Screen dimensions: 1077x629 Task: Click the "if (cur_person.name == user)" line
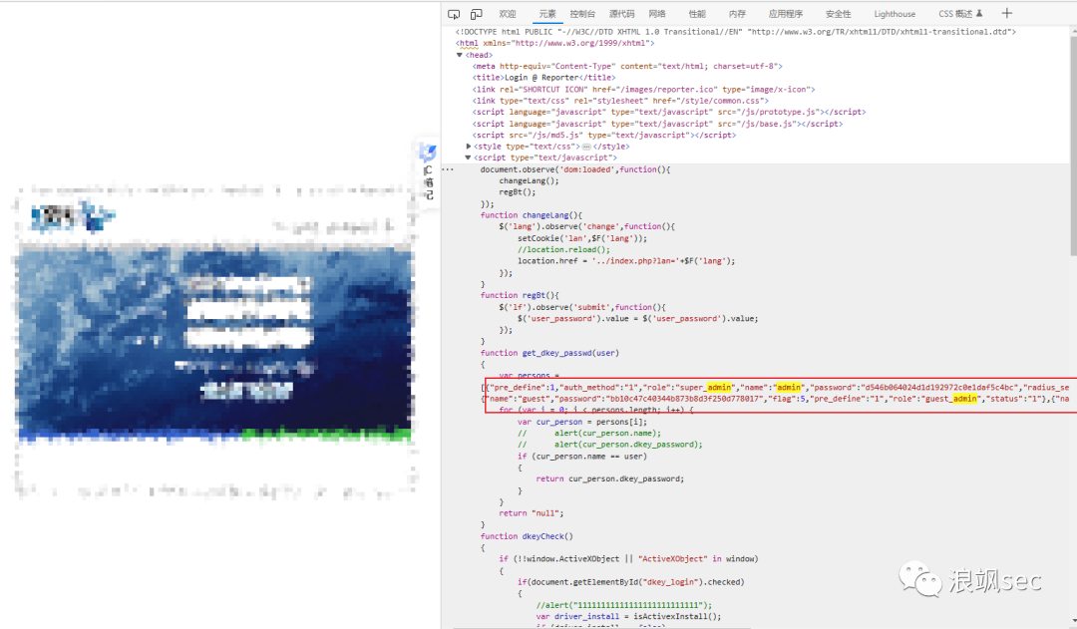[581, 456]
